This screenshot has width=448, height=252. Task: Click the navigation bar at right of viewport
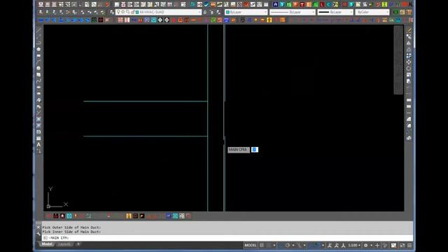click(398, 59)
